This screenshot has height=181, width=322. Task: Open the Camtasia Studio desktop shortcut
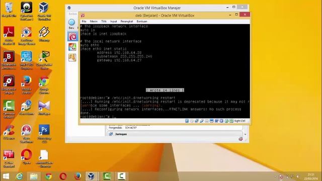pyautogui.click(x=9, y=109)
